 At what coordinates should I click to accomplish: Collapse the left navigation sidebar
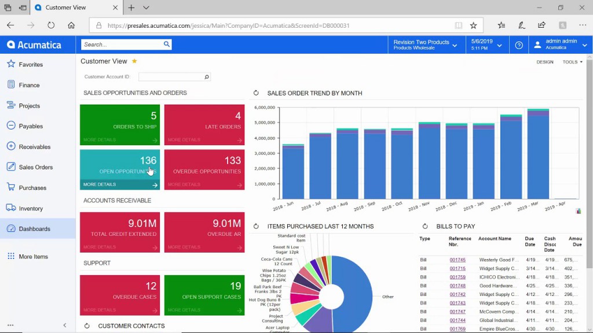point(64,325)
